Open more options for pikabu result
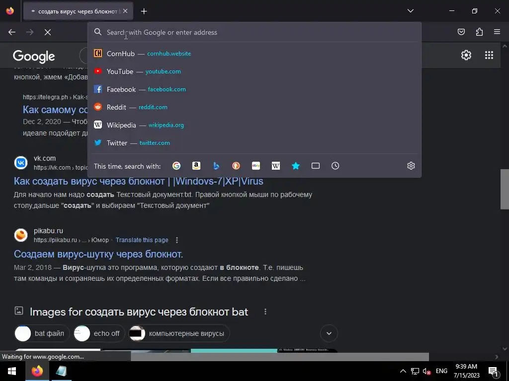 (176, 240)
